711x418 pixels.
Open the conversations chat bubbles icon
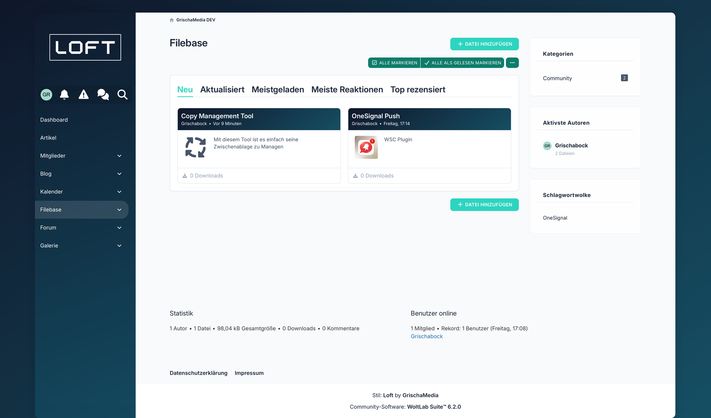(x=103, y=95)
